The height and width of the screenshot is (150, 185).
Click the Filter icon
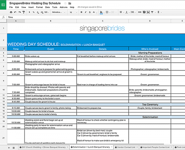coord(152,12)
